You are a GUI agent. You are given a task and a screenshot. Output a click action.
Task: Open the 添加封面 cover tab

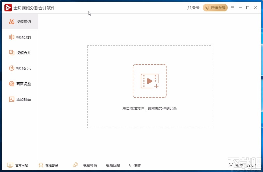pyautogui.click(x=20, y=99)
